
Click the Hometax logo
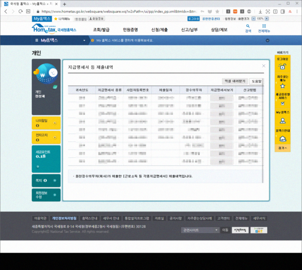point(54,29)
